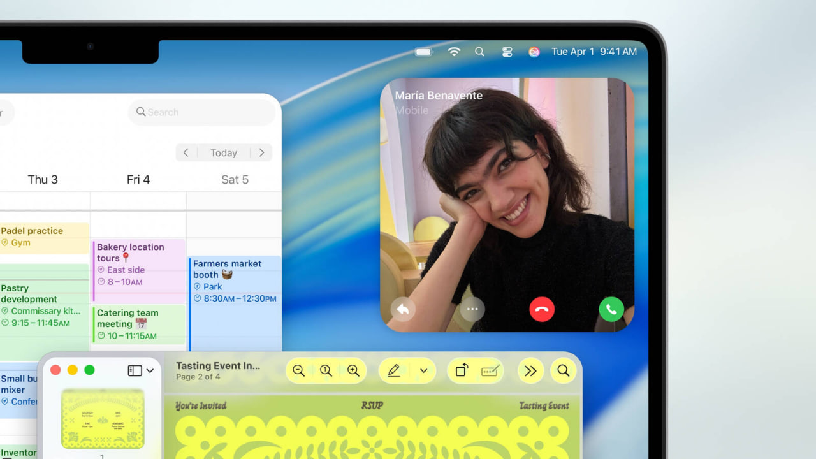The image size is (816, 459).
Task: Open the fill-and-sign form tool
Action: [488, 370]
